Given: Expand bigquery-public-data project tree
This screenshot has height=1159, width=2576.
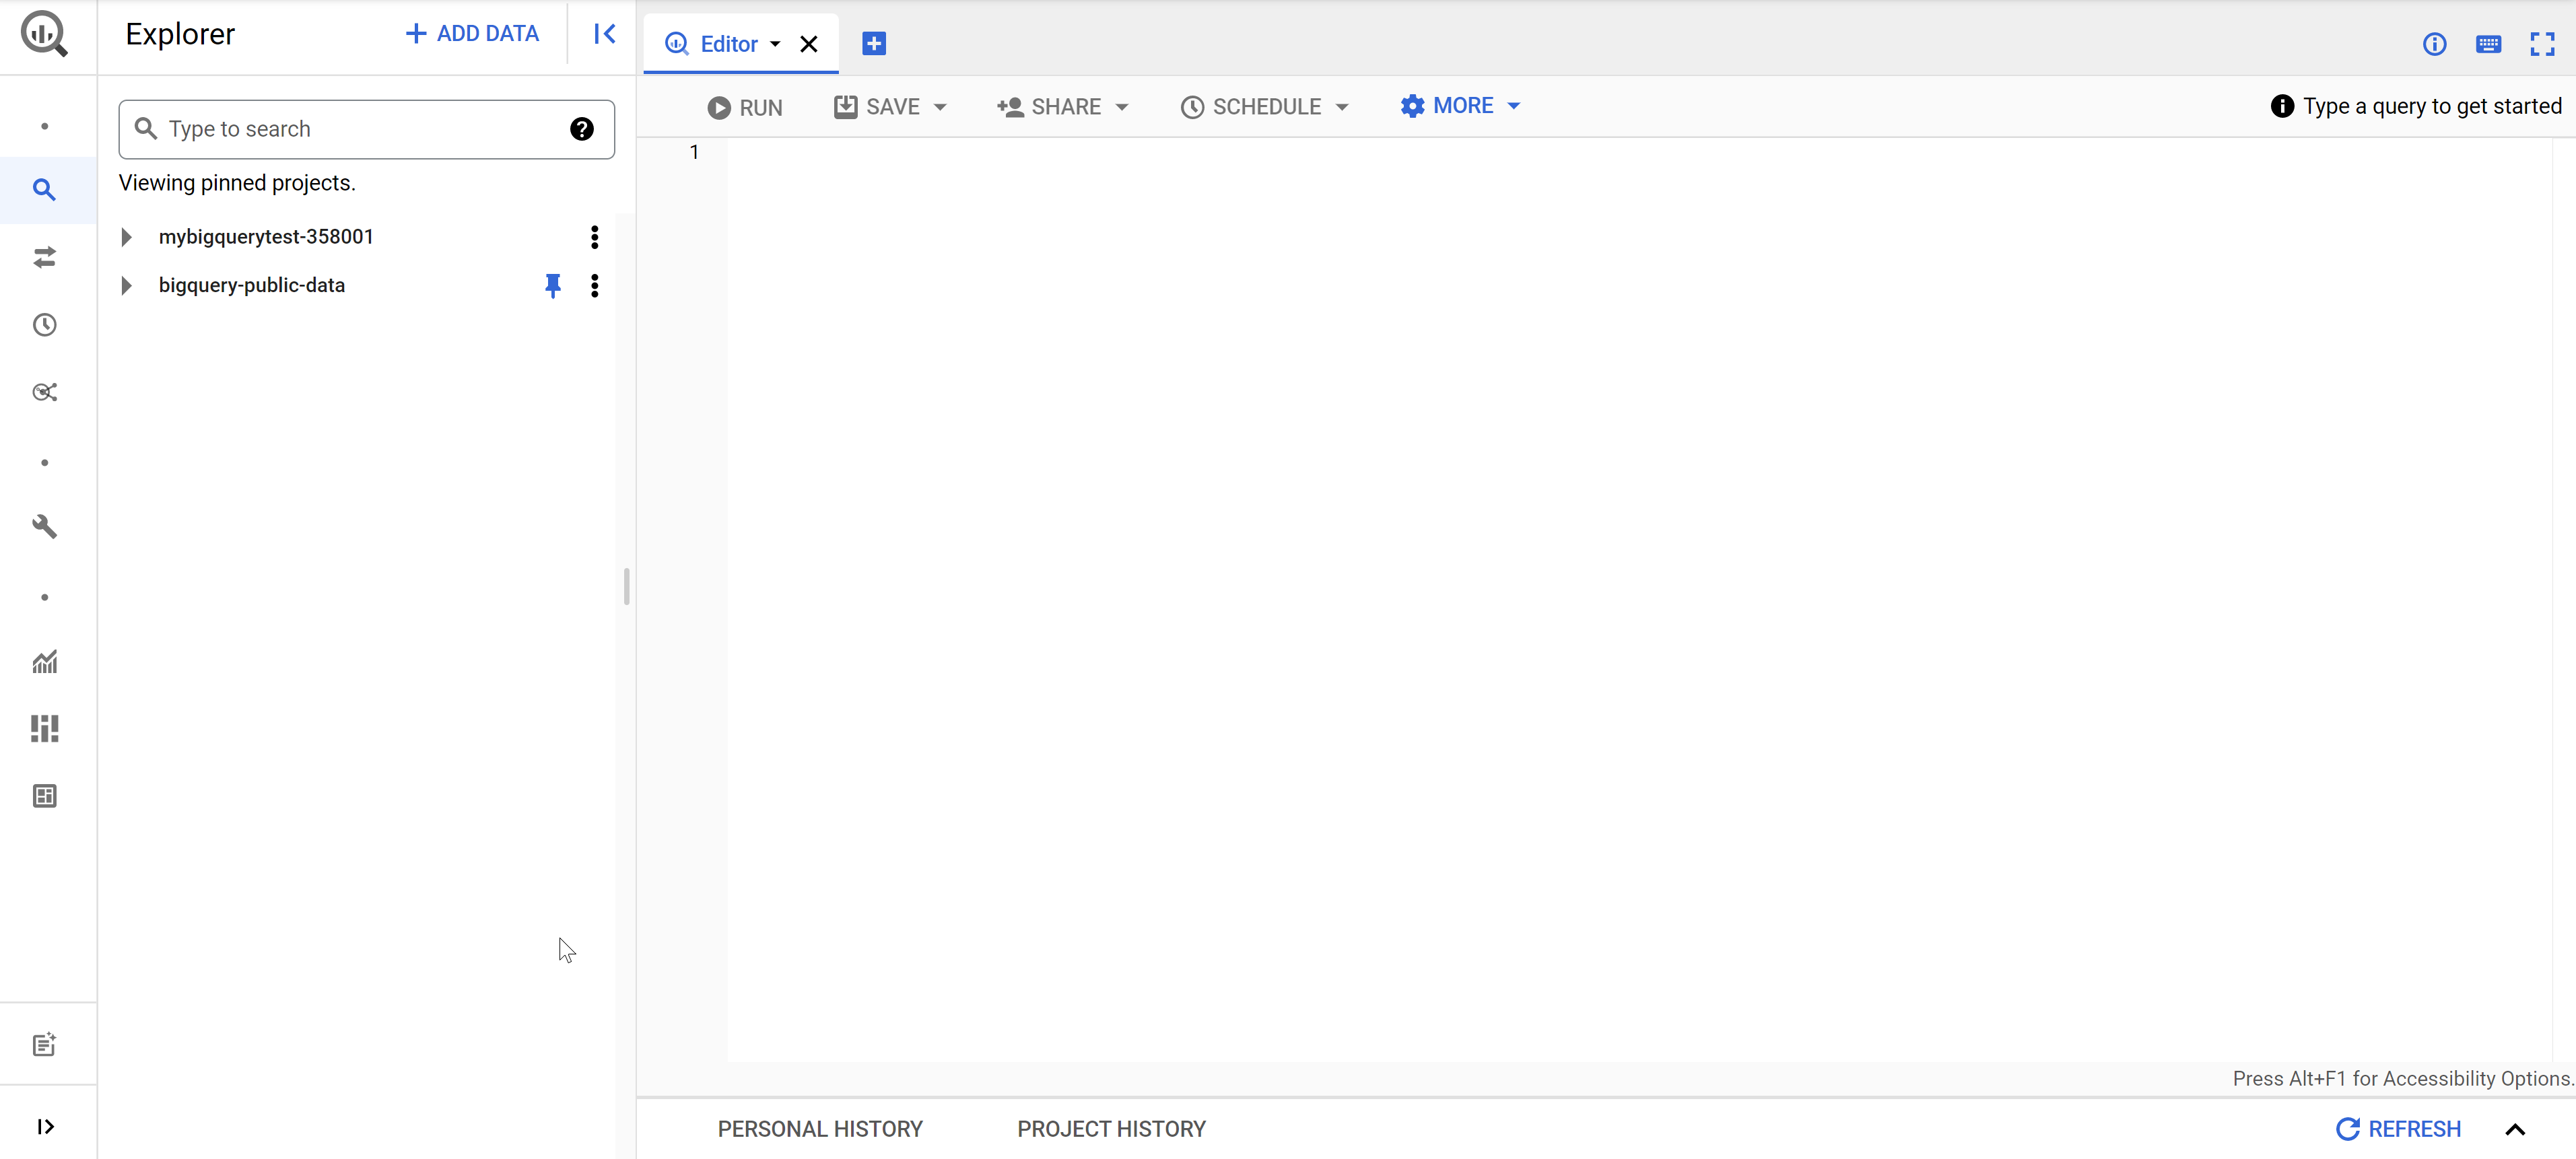Looking at the screenshot, I should pyautogui.click(x=127, y=286).
